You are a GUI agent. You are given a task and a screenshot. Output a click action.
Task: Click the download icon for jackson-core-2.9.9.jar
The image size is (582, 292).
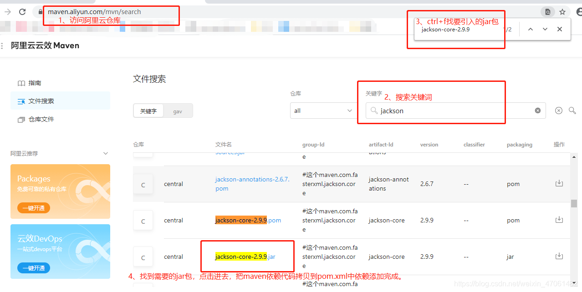(559, 256)
